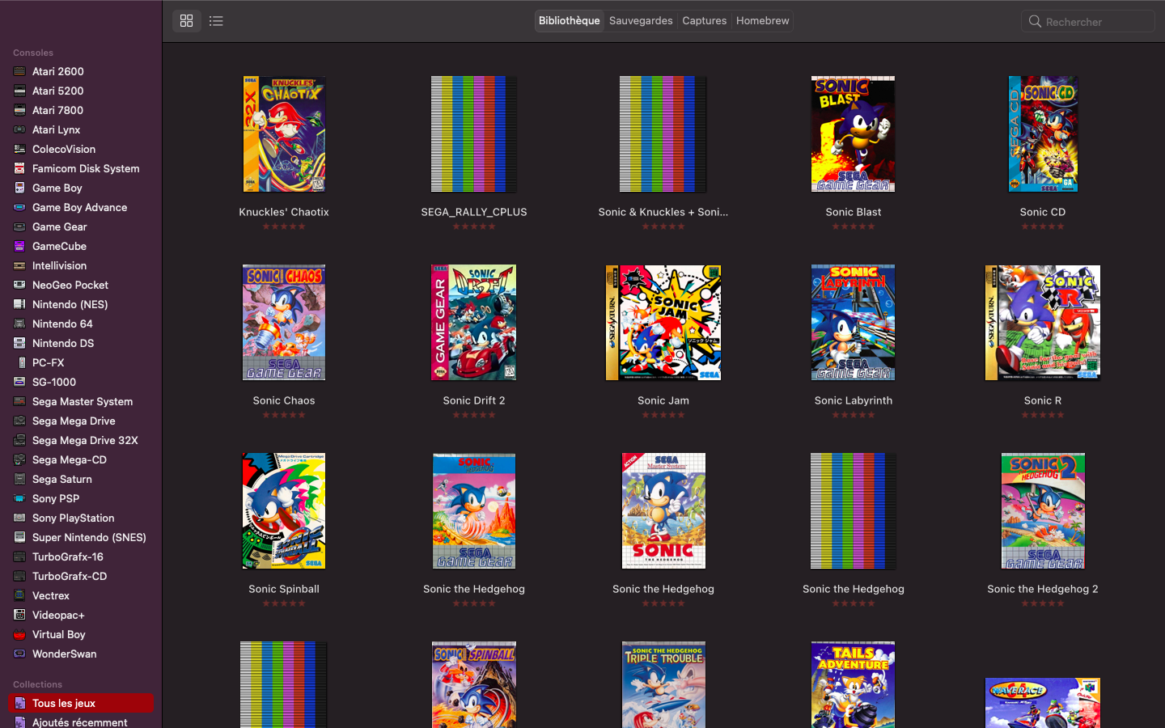Click the Atari Lynx handheld icon
The height and width of the screenshot is (728, 1165).
click(19, 129)
